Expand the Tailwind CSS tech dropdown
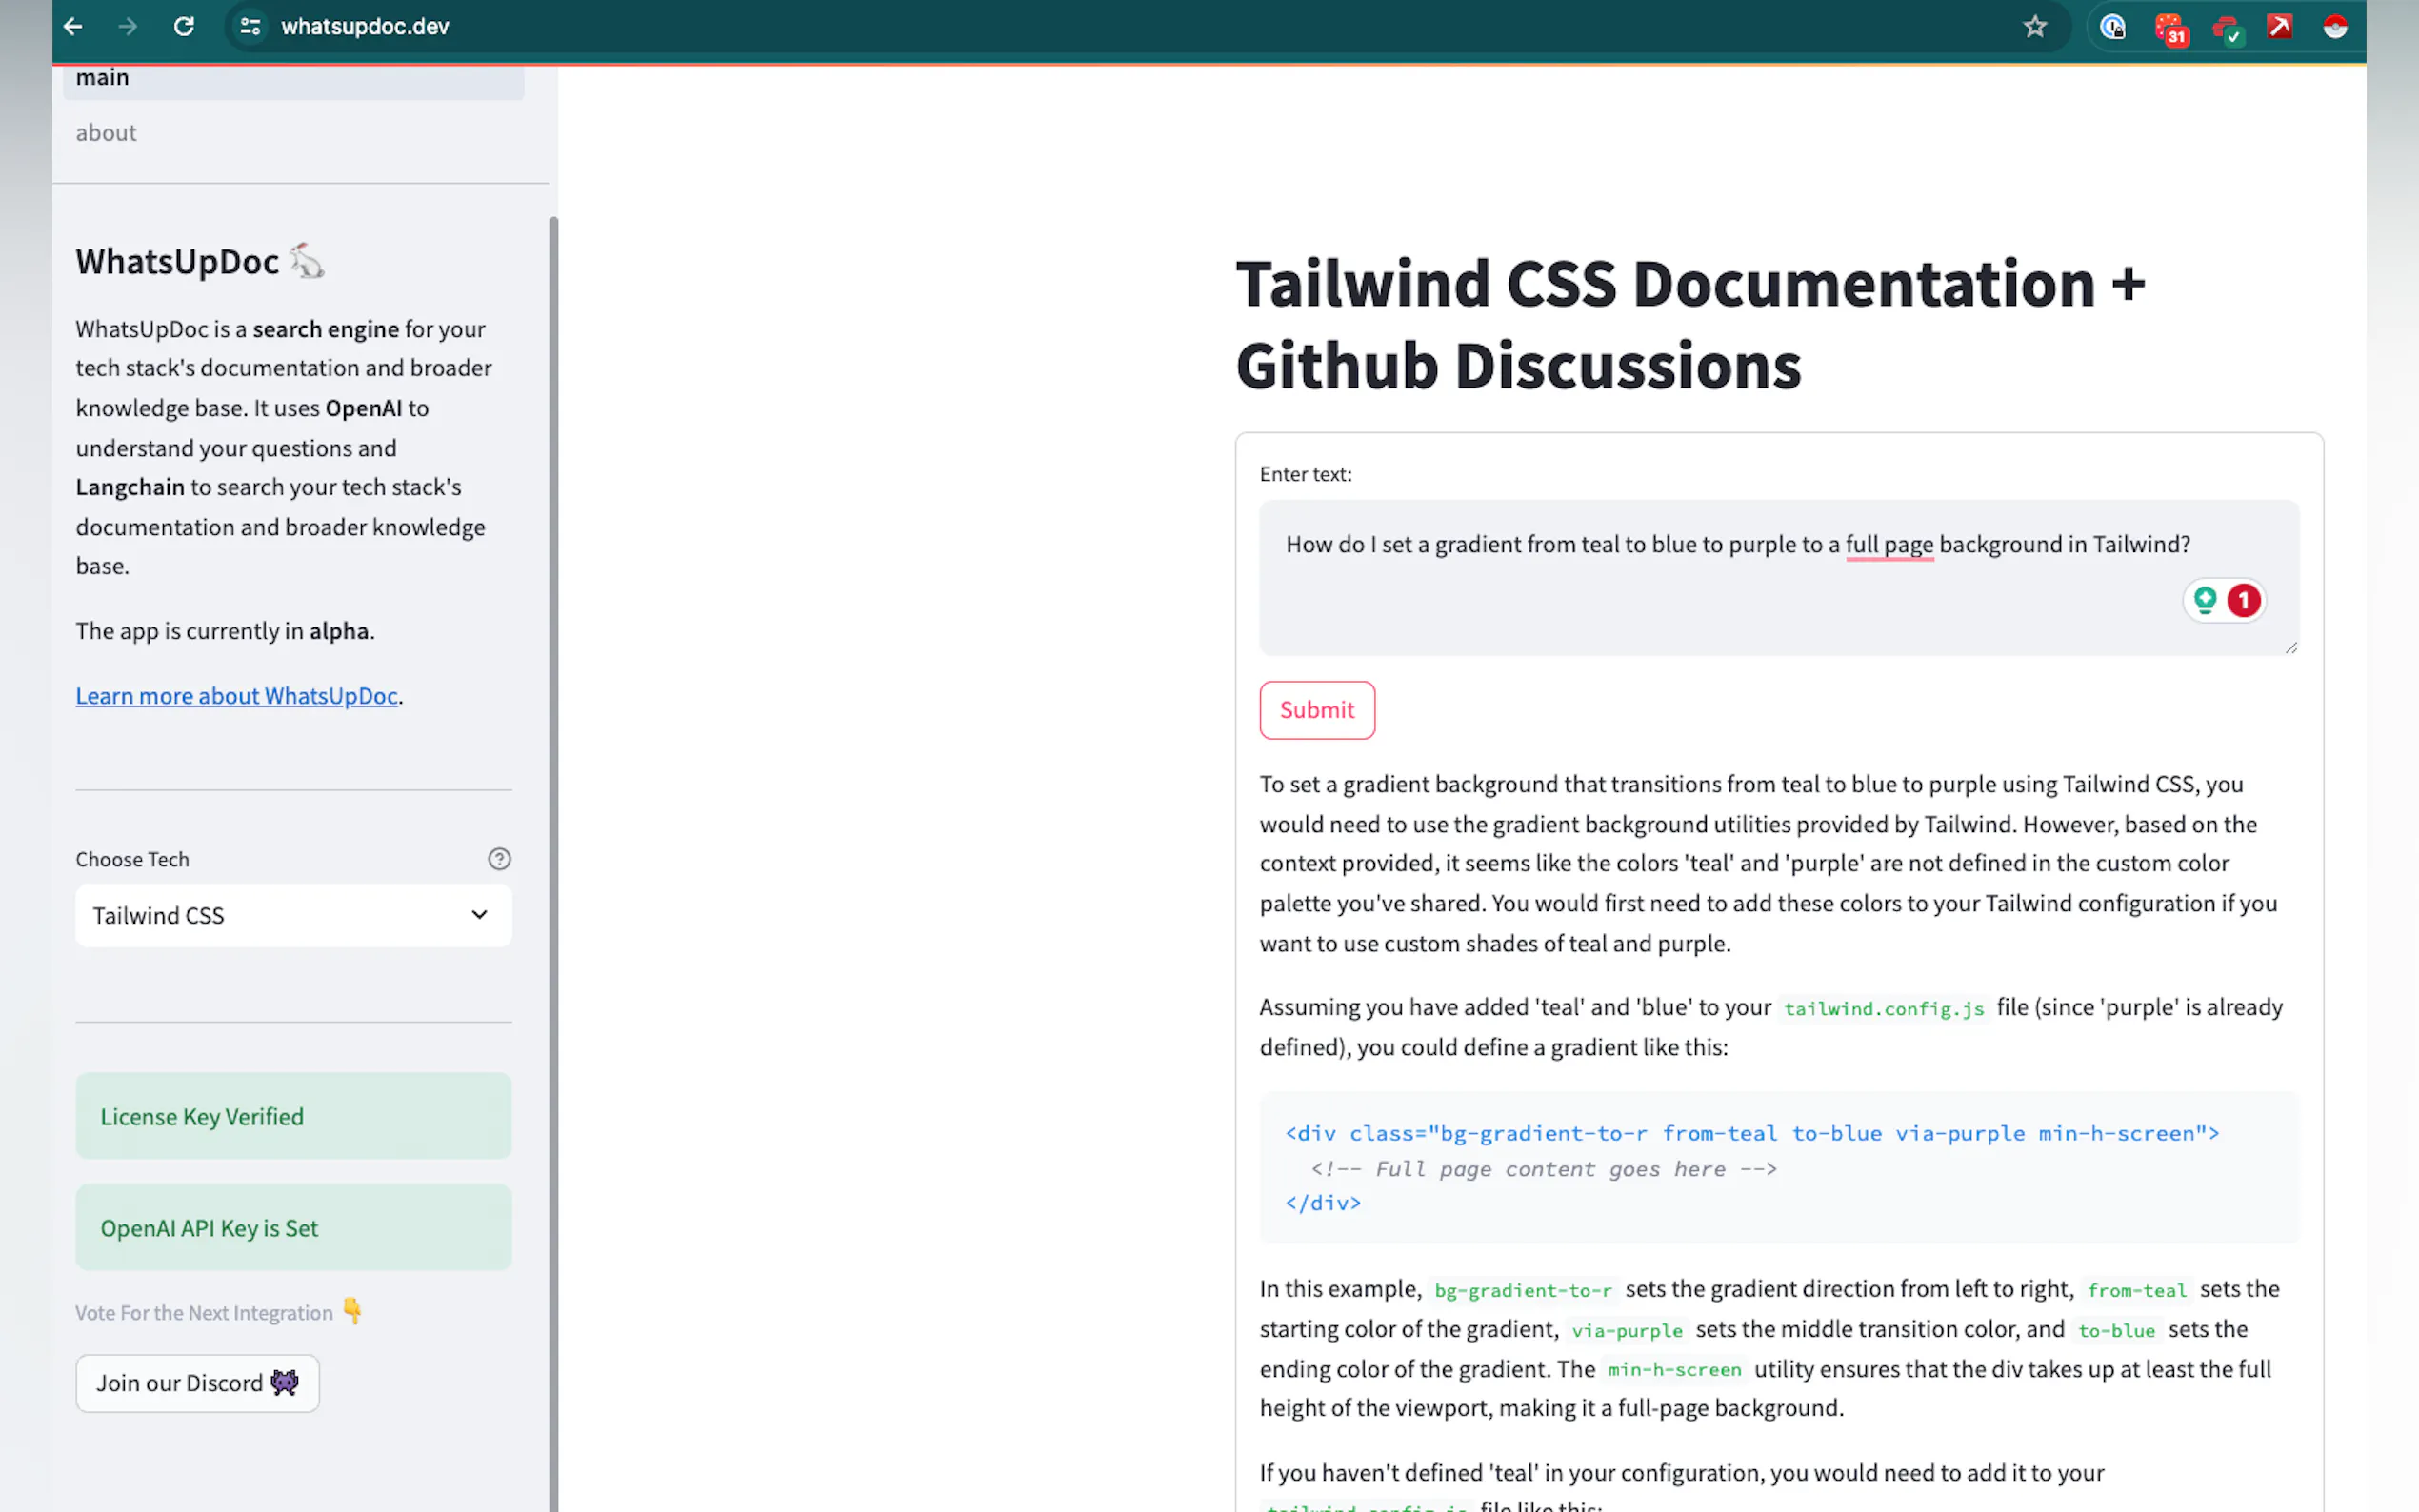Viewport: 2419px width, 1512px height. click(292, 915)
